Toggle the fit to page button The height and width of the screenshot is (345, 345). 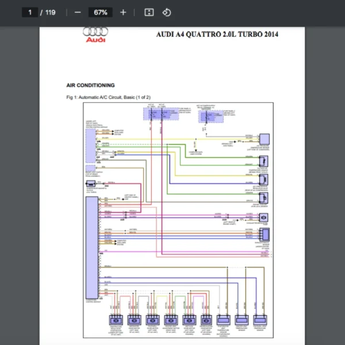(148, 12)
